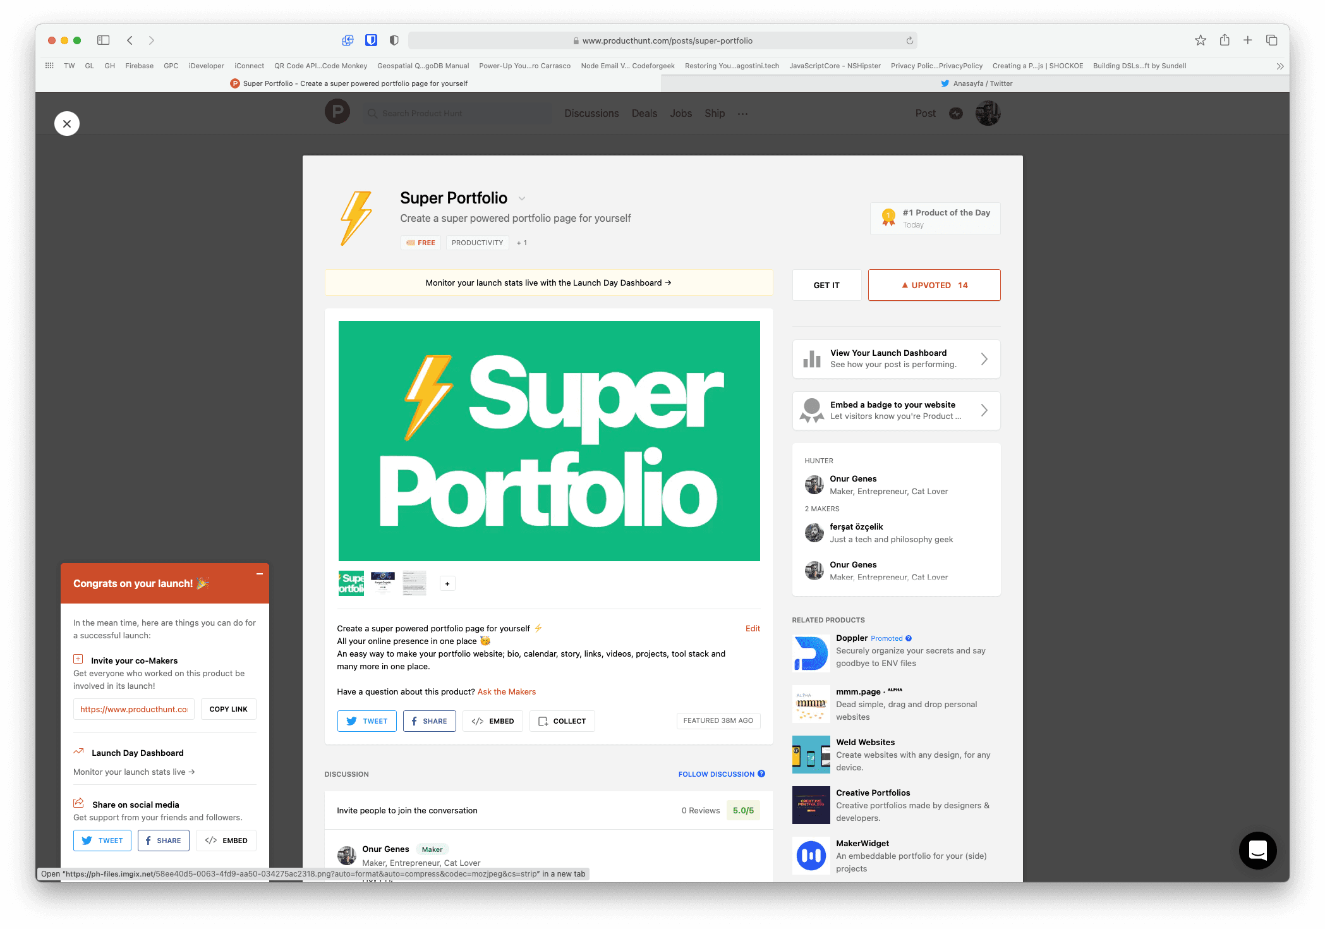Click Edit on the description
The height and width of the screenshot is (929, 1325).
[753, 628]
